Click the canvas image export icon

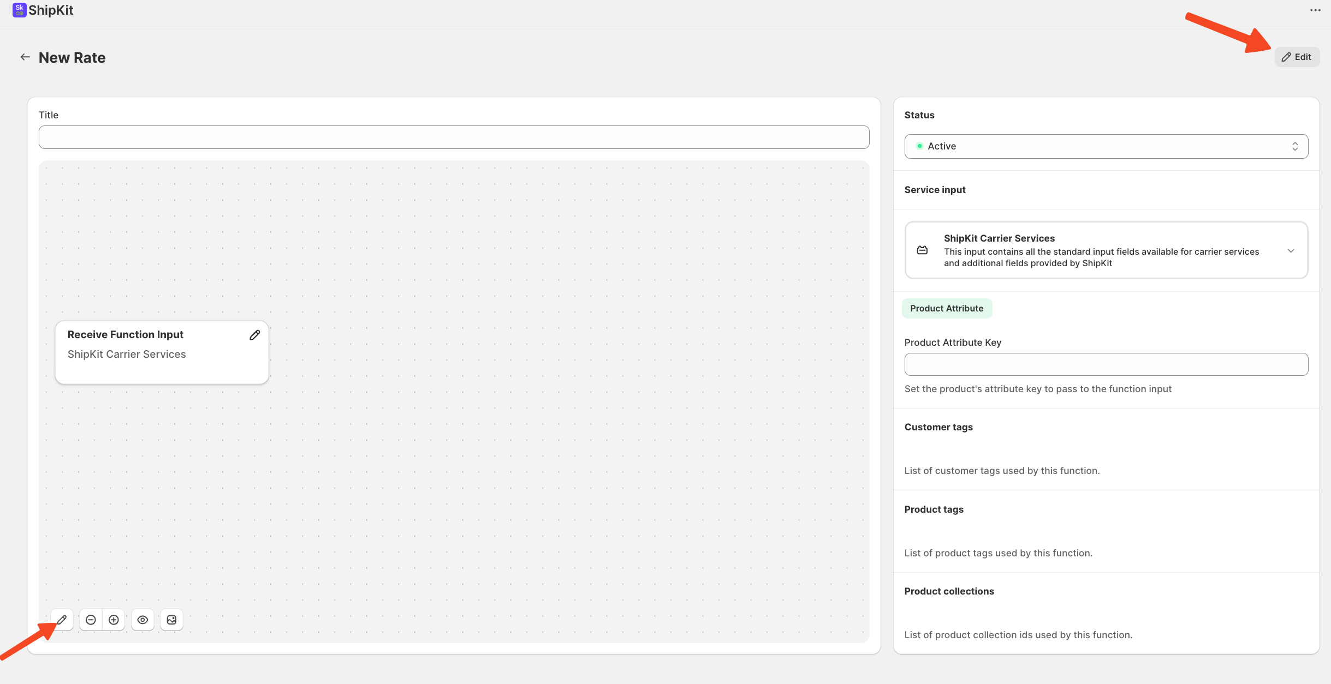[171, 620]
